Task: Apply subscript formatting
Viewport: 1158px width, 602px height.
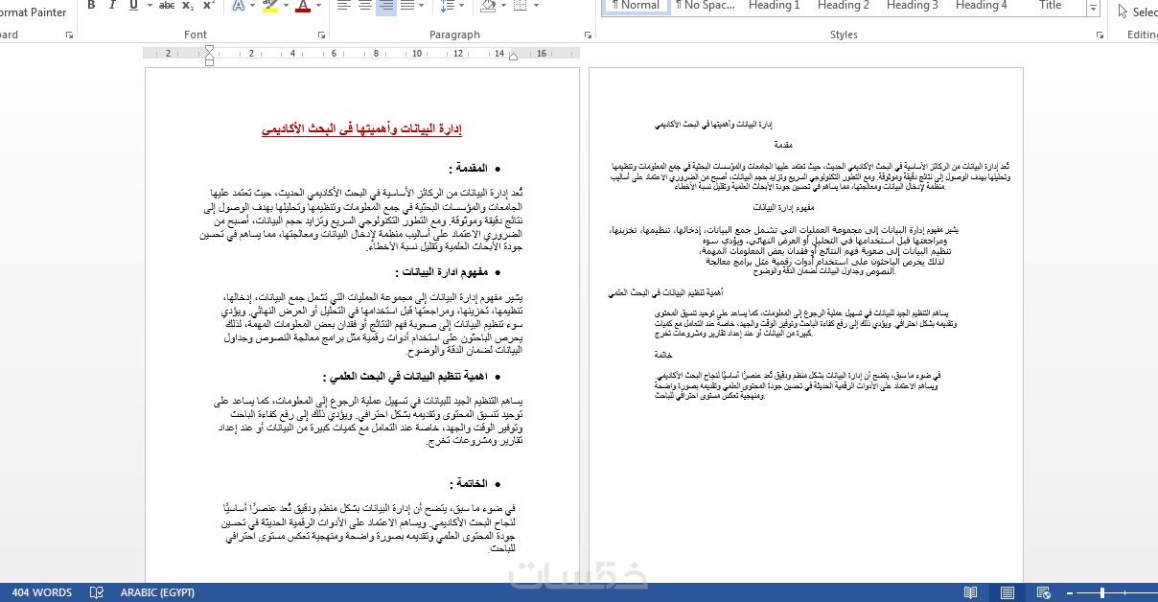Action: tap(187, 6)
